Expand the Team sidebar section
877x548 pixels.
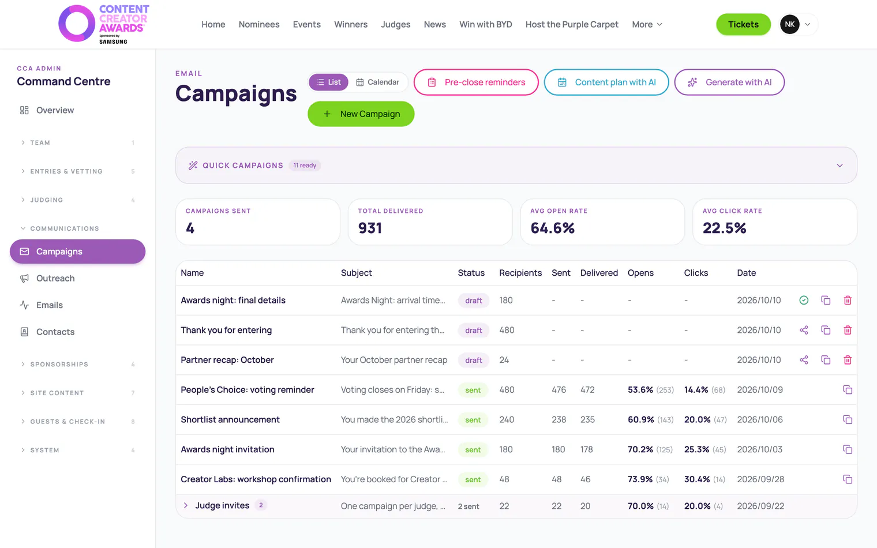point(77,142)
